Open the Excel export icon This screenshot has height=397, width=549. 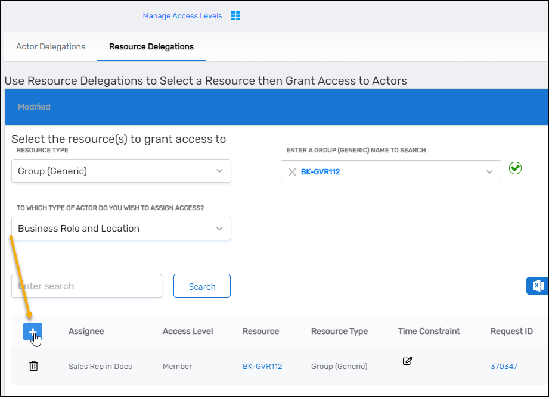(x=537, y=286)
